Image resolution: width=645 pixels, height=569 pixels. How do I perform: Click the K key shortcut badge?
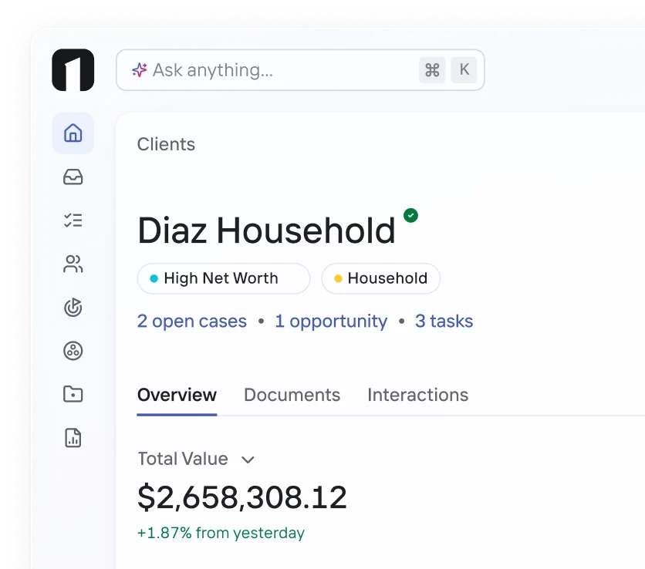(464, 70)
